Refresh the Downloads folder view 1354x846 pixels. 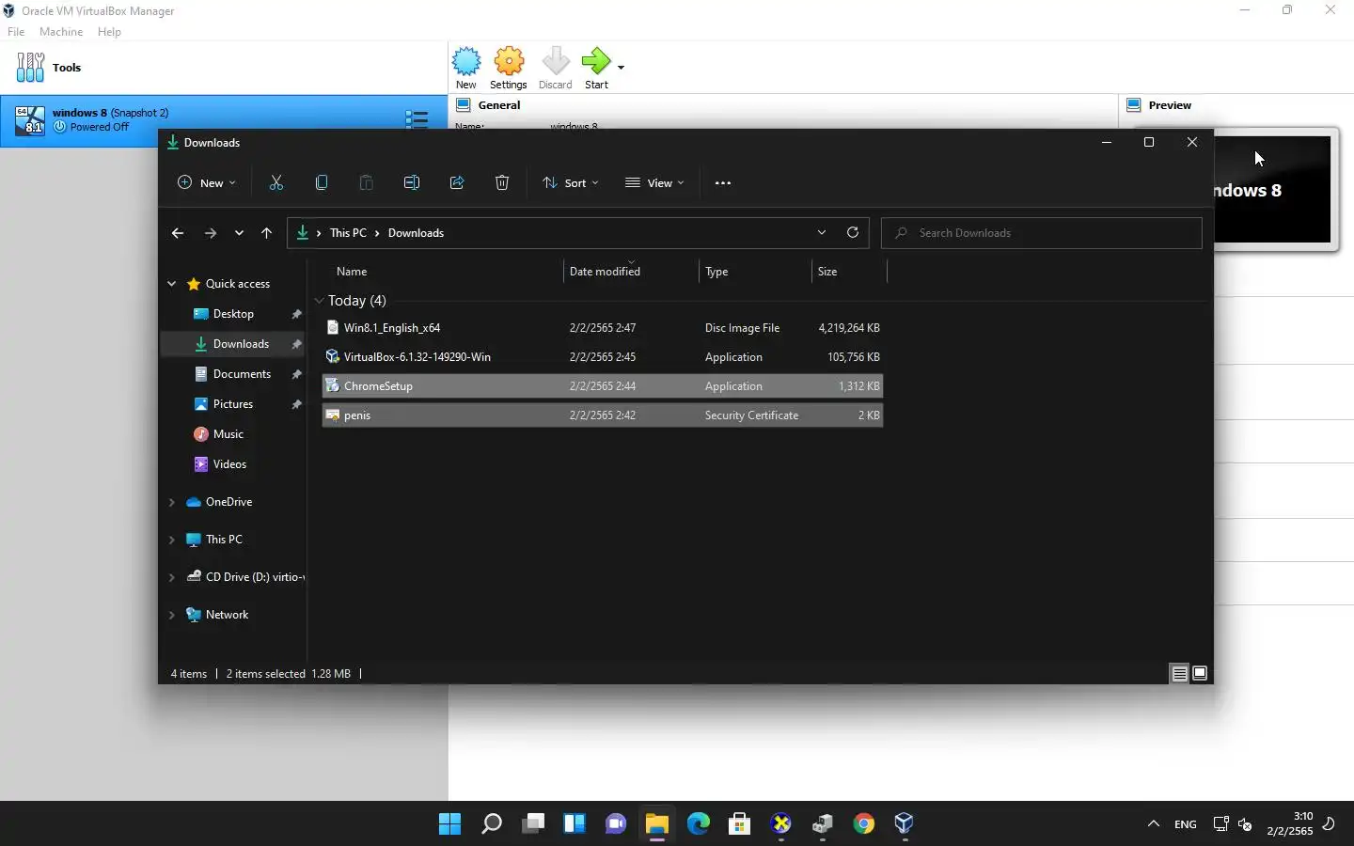853,233
